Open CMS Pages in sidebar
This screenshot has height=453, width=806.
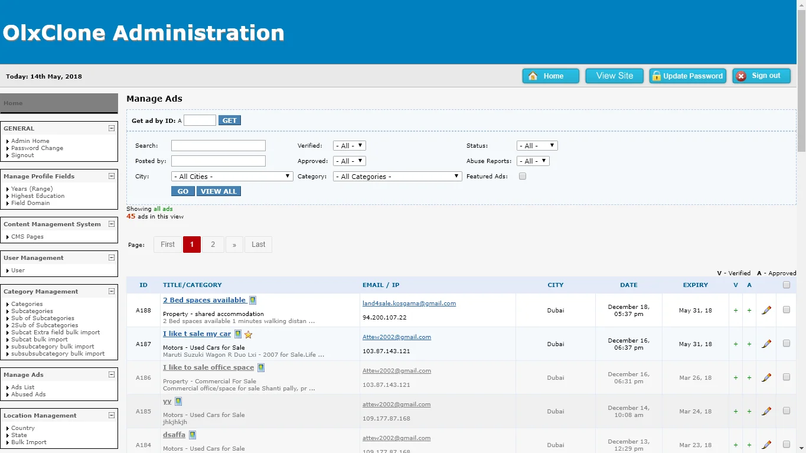(x=27, y=237)
